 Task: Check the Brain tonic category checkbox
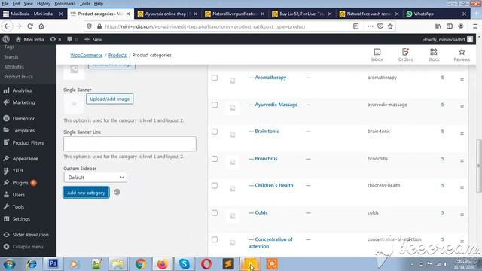tap(215, 132)
